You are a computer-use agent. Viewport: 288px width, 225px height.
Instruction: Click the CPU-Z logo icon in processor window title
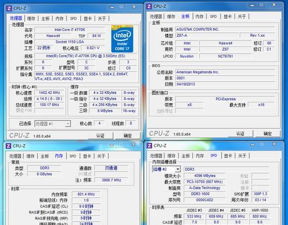tap(9, 8)
